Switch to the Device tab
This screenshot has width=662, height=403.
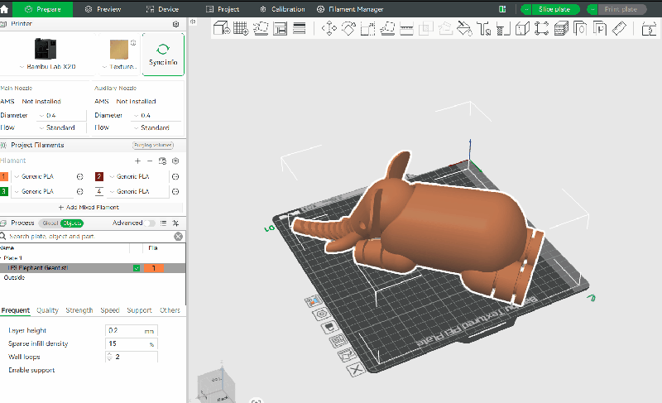162,9
